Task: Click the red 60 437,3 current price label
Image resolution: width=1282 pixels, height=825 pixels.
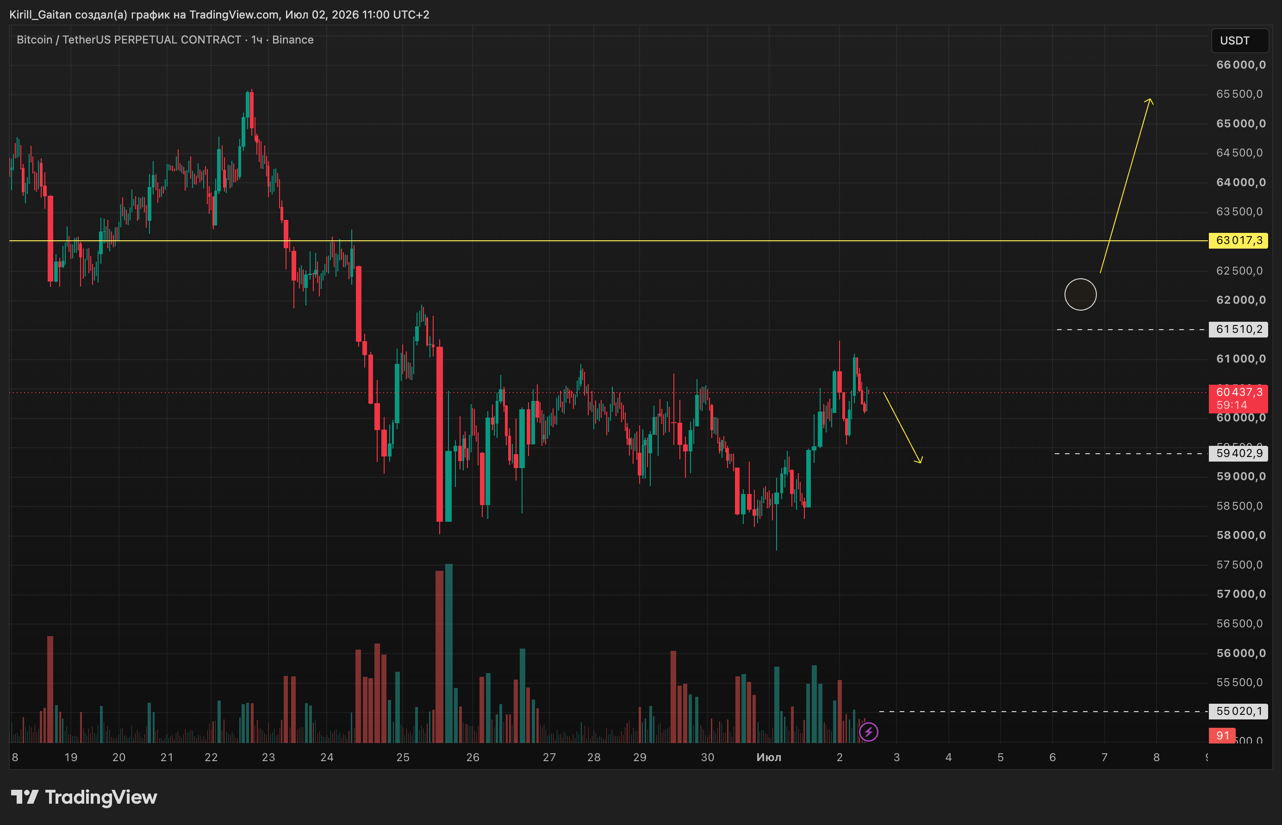Action: (1238, 399)
